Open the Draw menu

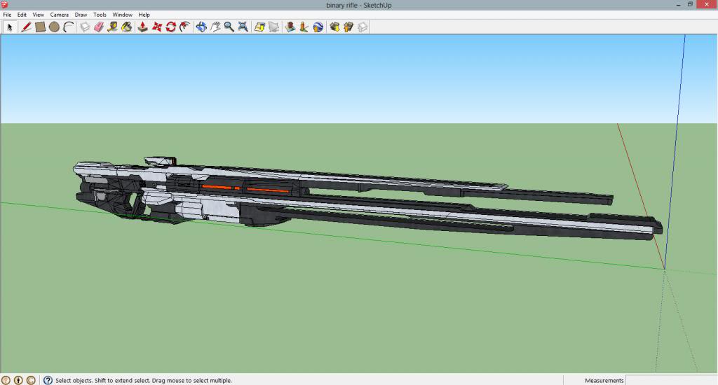click(81, 15)
